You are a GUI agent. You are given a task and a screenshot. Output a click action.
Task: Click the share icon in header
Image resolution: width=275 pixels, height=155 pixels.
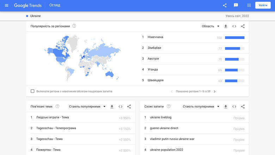(225, 5)
